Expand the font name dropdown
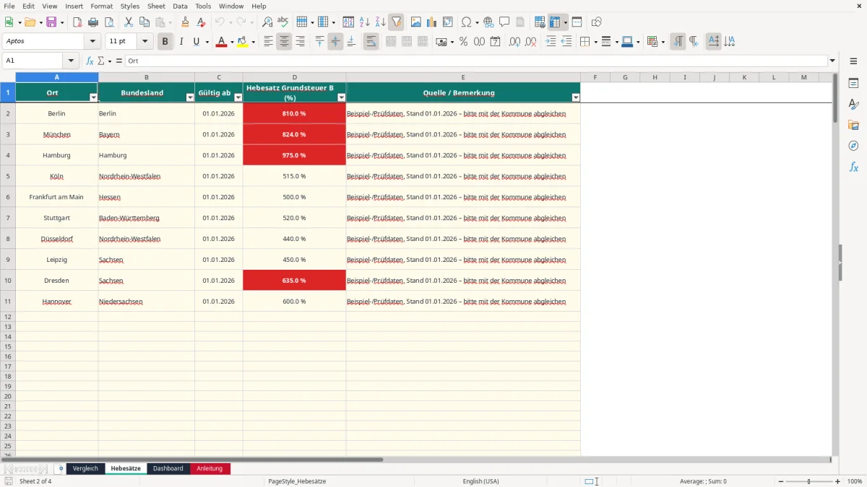The image size is (867, 487). [92, 42]
